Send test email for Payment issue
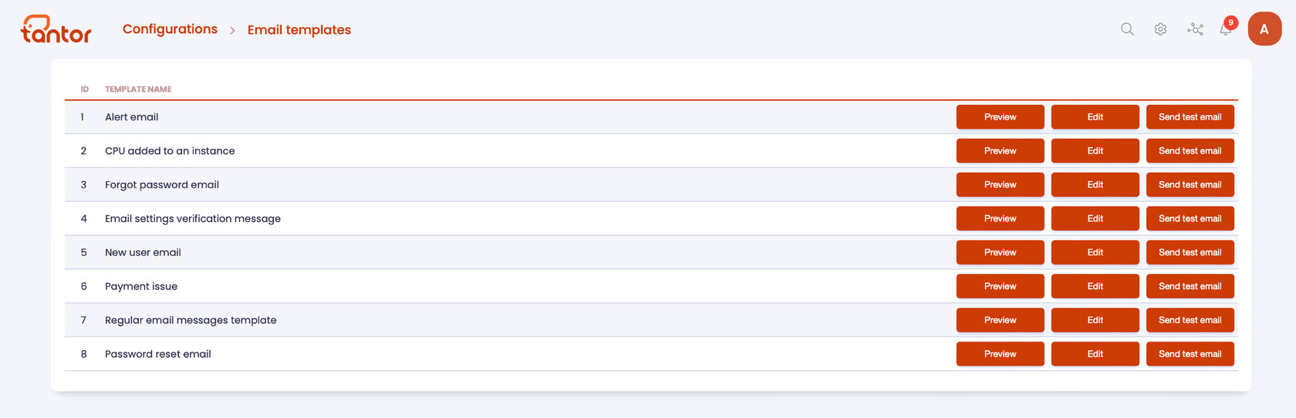Image resolution: width=1296 pixels, height=418 pixels. [1190, 287]
